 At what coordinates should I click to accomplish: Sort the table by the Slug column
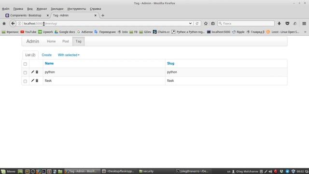point(170,63)
